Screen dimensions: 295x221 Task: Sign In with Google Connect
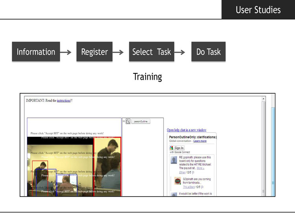pos(177,148)
